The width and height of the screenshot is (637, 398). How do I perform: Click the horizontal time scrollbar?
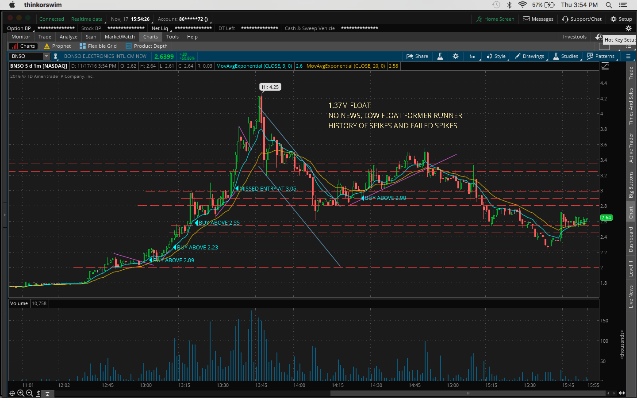(x=468, y=393)
